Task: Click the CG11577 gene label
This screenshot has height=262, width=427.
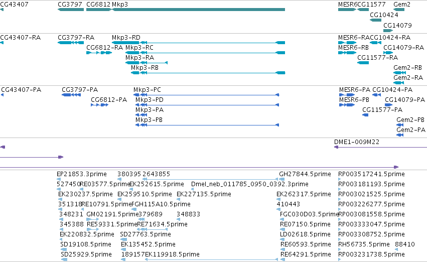Action: (x=371, y=5)
